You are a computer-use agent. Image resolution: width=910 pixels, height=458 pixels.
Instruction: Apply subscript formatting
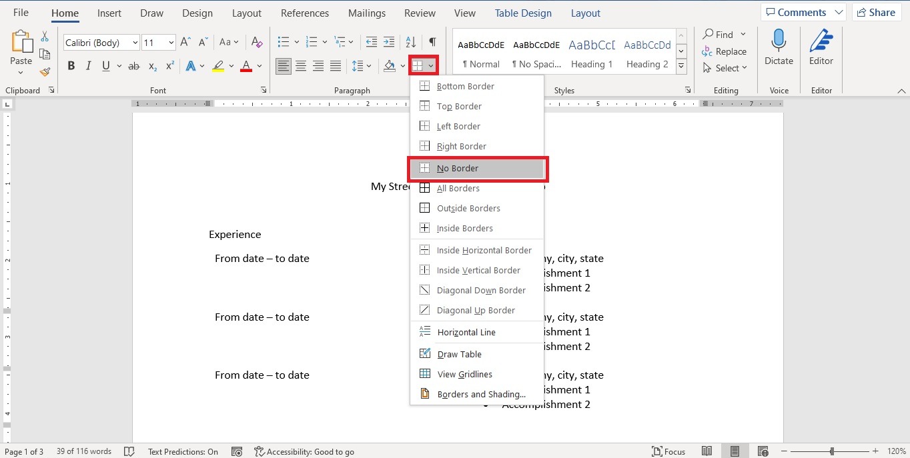pyautogui.click(x=152, y=66)
